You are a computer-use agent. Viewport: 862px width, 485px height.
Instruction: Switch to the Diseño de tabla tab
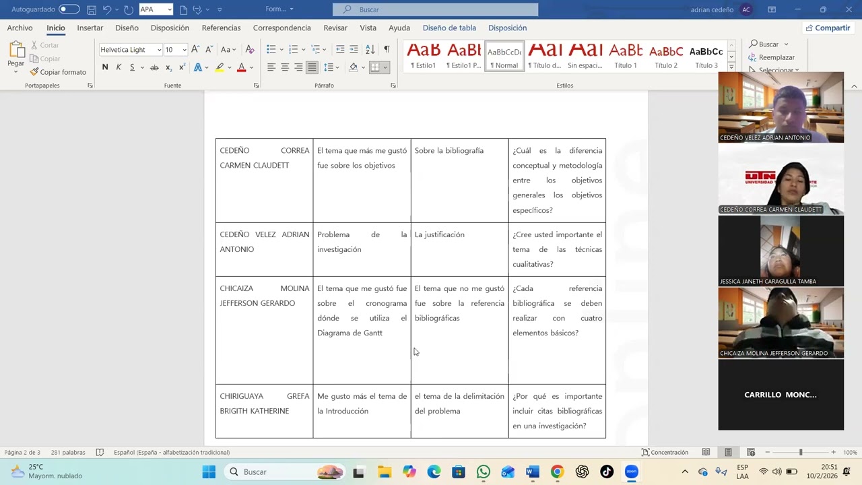click(x=449, y=28)
